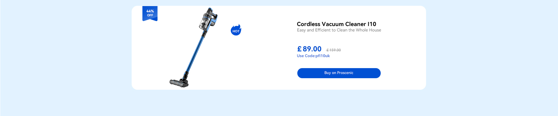Click the pound sign before 89.00

[299, 49]
